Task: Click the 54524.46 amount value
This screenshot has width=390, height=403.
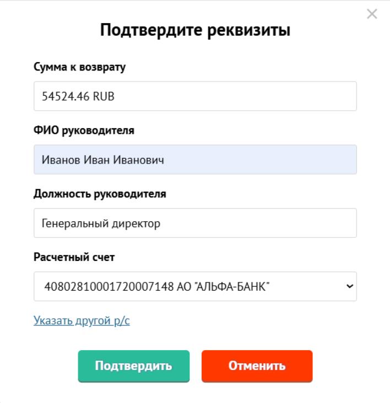Action: pos(66,96)
